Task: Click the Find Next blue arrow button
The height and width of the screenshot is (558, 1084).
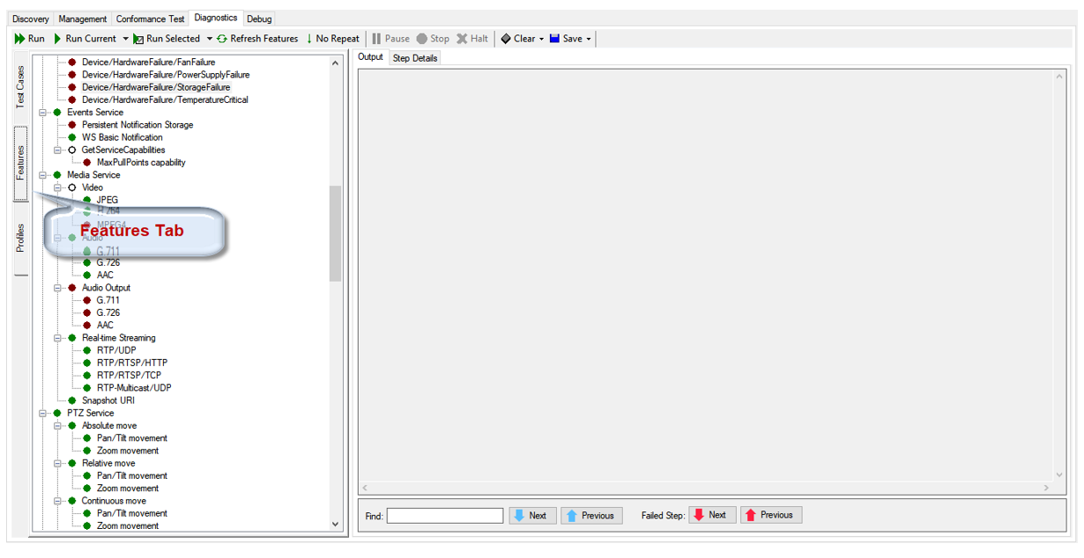Action: [532, 516]
